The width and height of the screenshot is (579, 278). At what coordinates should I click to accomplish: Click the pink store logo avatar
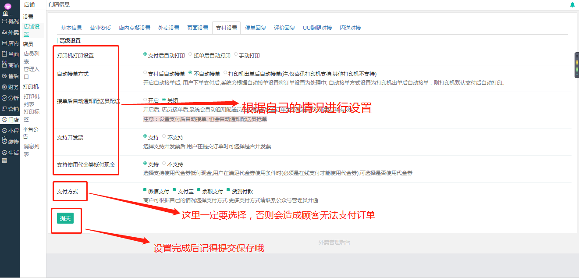[x=7, y=6]
